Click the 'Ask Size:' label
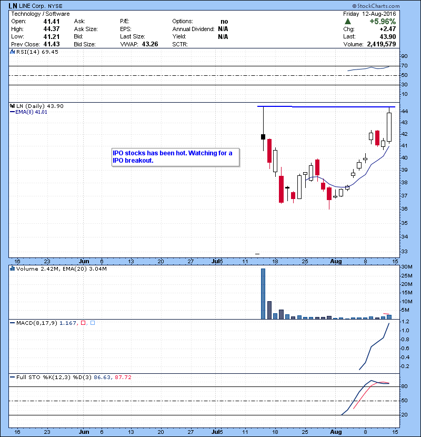Viewport: 421px width, 437px height. pos(86,29)
